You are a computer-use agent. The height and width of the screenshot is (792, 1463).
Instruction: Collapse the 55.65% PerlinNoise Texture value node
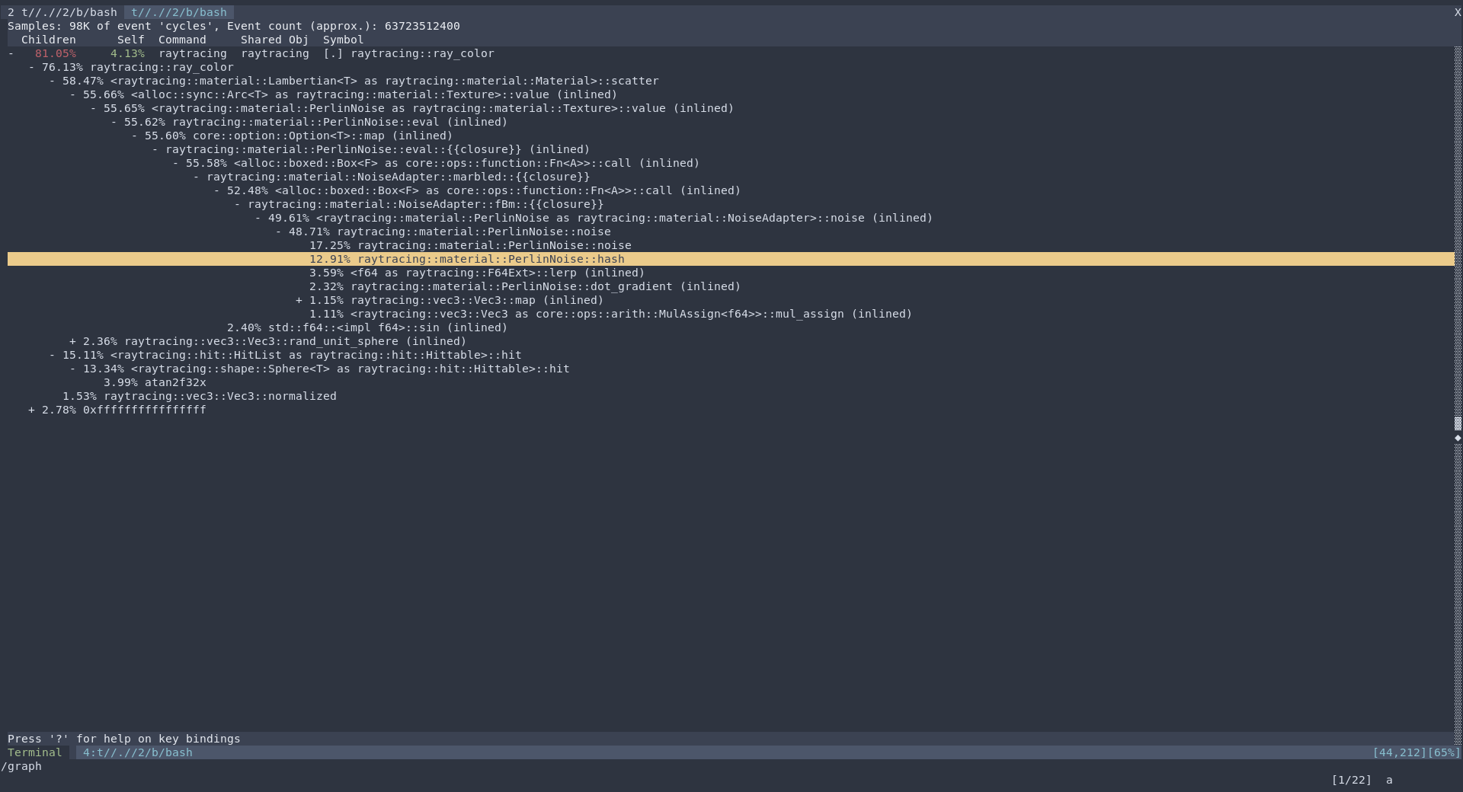[93, 109]
